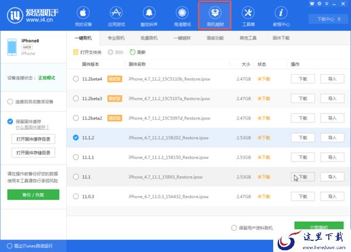Screen dimensions: 351x252
Task: Click 下载 for 11.2beta4 firmware
Action: click(303, 79)
